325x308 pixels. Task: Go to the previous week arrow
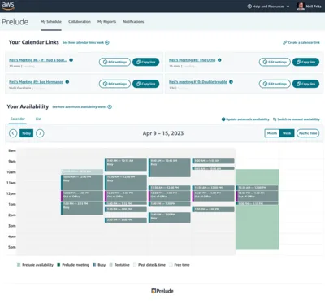[13, 133]
